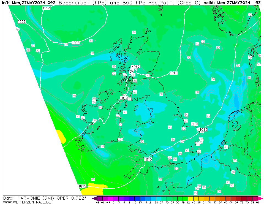Click the legend value label 42
The image size is (264, 204).
[x=188, y=202]
